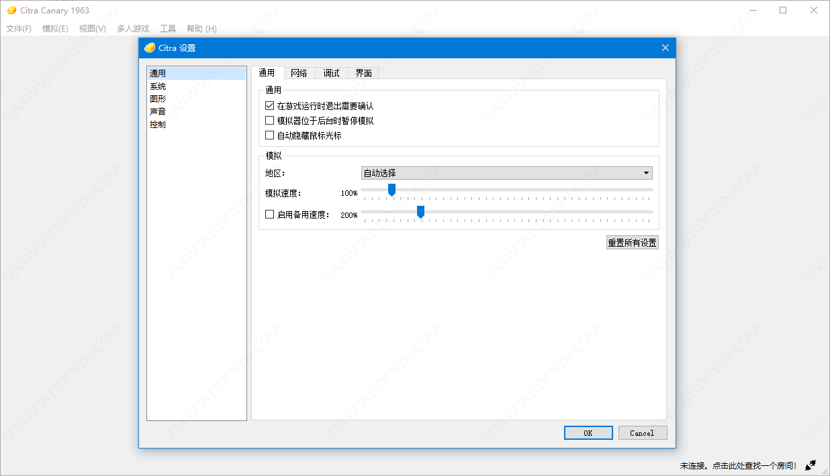This screenshot has height=476, width=830.
Task: Enable 启用备用速度 checkbox
Action: 270,215
